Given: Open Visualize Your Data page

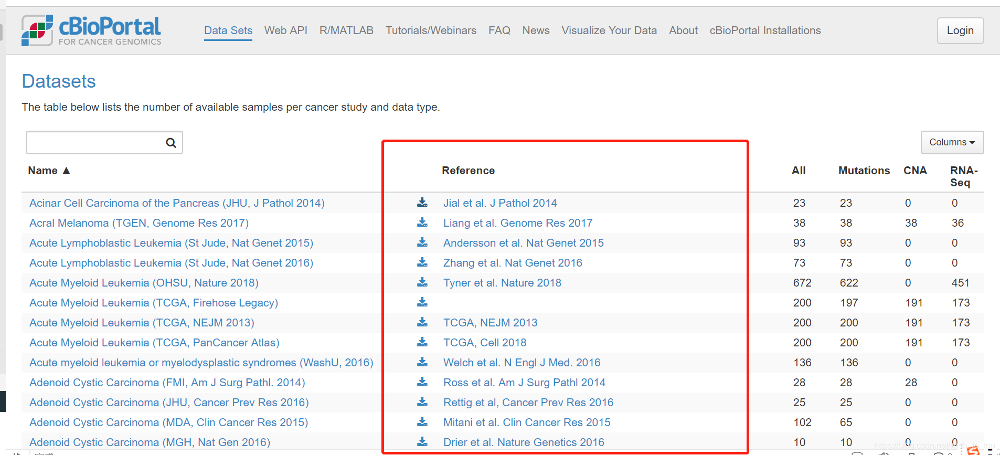Looking at the screenshot, I should [609, 30].
